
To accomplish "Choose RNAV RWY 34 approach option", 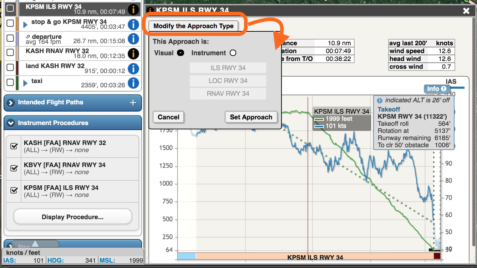I will tap(228, 93).
